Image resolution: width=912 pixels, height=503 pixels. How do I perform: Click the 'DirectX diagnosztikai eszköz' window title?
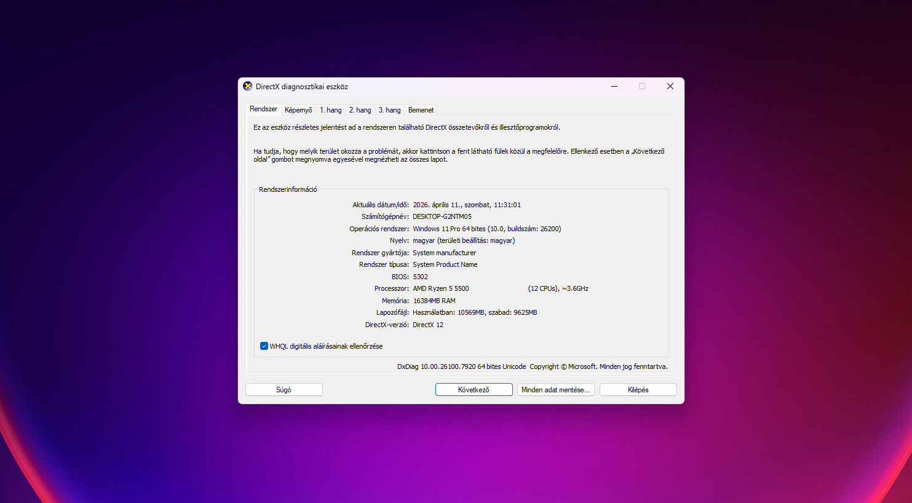302,87
